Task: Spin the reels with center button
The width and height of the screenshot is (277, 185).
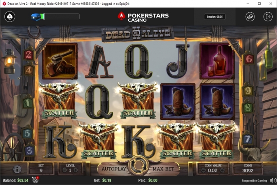Action: (138, 166)
